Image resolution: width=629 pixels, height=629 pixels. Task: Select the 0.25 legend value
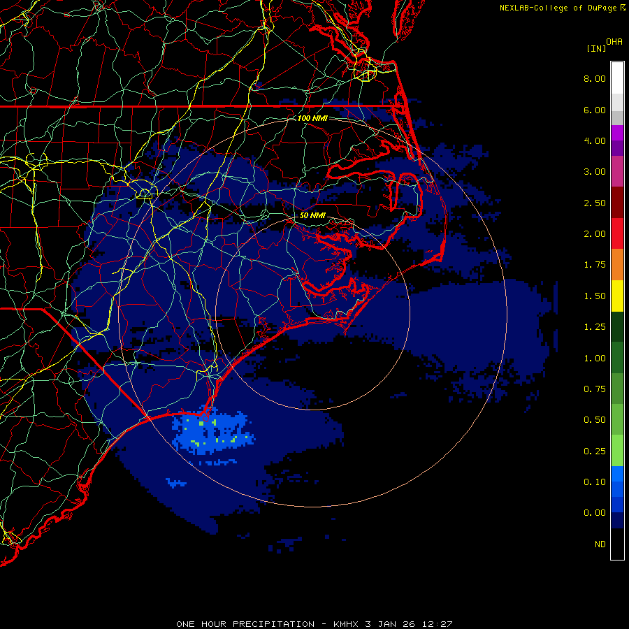[x=595, y=451]
